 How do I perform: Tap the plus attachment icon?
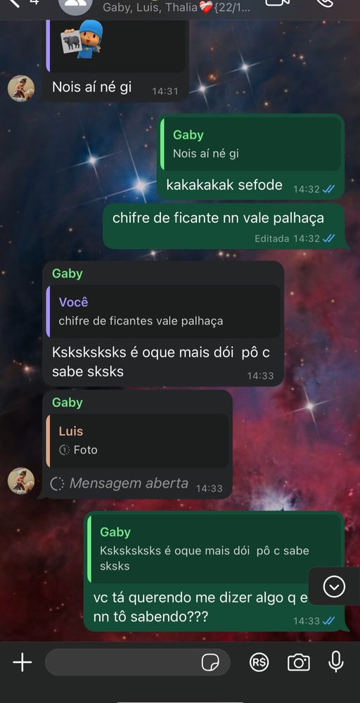[22, 662]
